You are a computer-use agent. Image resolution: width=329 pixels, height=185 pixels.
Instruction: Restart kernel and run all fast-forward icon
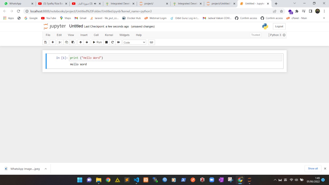[118, 42]
